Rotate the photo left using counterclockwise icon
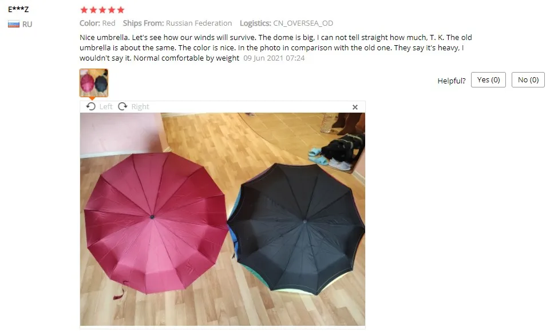Screen dimensions: 550x335 click(x=91, y=106)
